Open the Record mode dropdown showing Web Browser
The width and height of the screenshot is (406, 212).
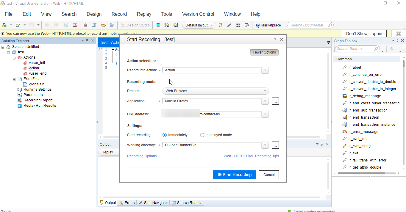pyautogui.click(x=265, y=91)
